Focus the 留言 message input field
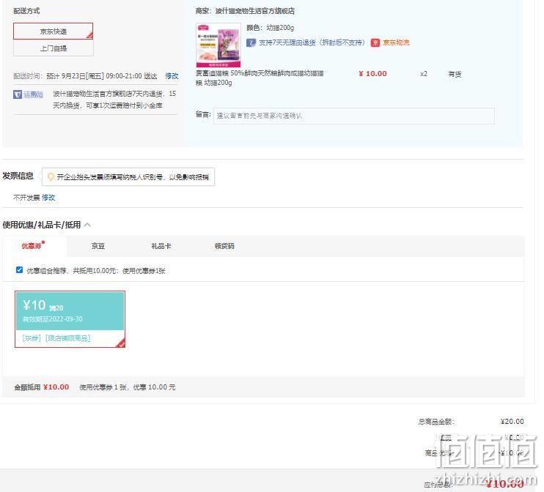 (x=354, y=116)
